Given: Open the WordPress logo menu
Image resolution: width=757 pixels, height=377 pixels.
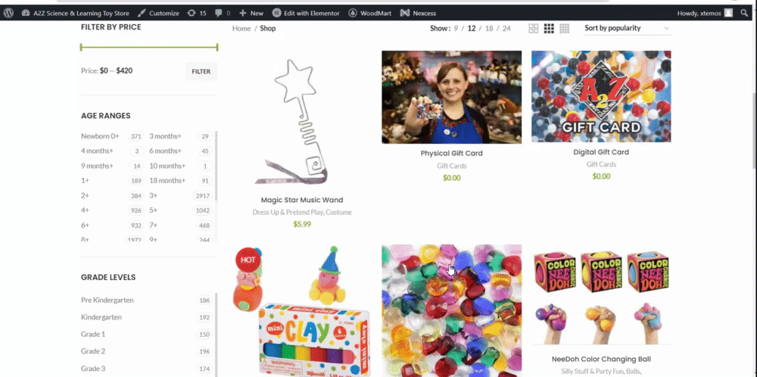Looking at the screenshot, I should tap(8, 13).
